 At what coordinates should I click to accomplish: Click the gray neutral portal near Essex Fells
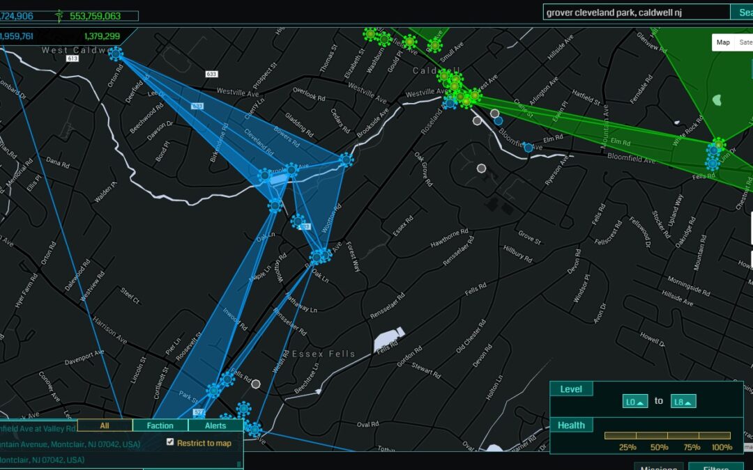click(256, 384)
